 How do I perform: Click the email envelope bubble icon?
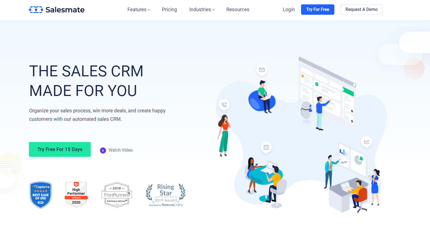point(262,70)
